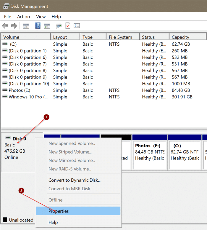Click the 476.92 GB disk size text

(x=15, y=151)
